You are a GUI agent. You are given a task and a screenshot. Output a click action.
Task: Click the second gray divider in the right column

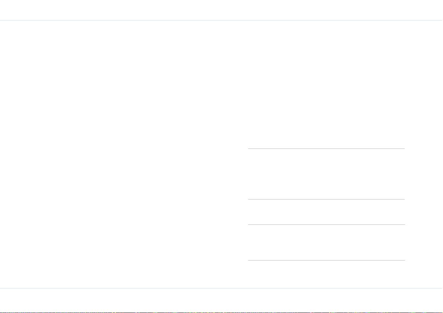click(326, 199)
